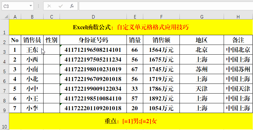
Task: Click the '性别' header cell
Action: [52, 40]
